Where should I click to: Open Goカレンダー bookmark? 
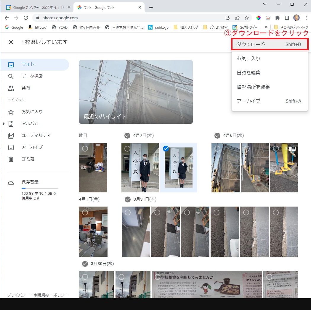(x=245, y=27)
